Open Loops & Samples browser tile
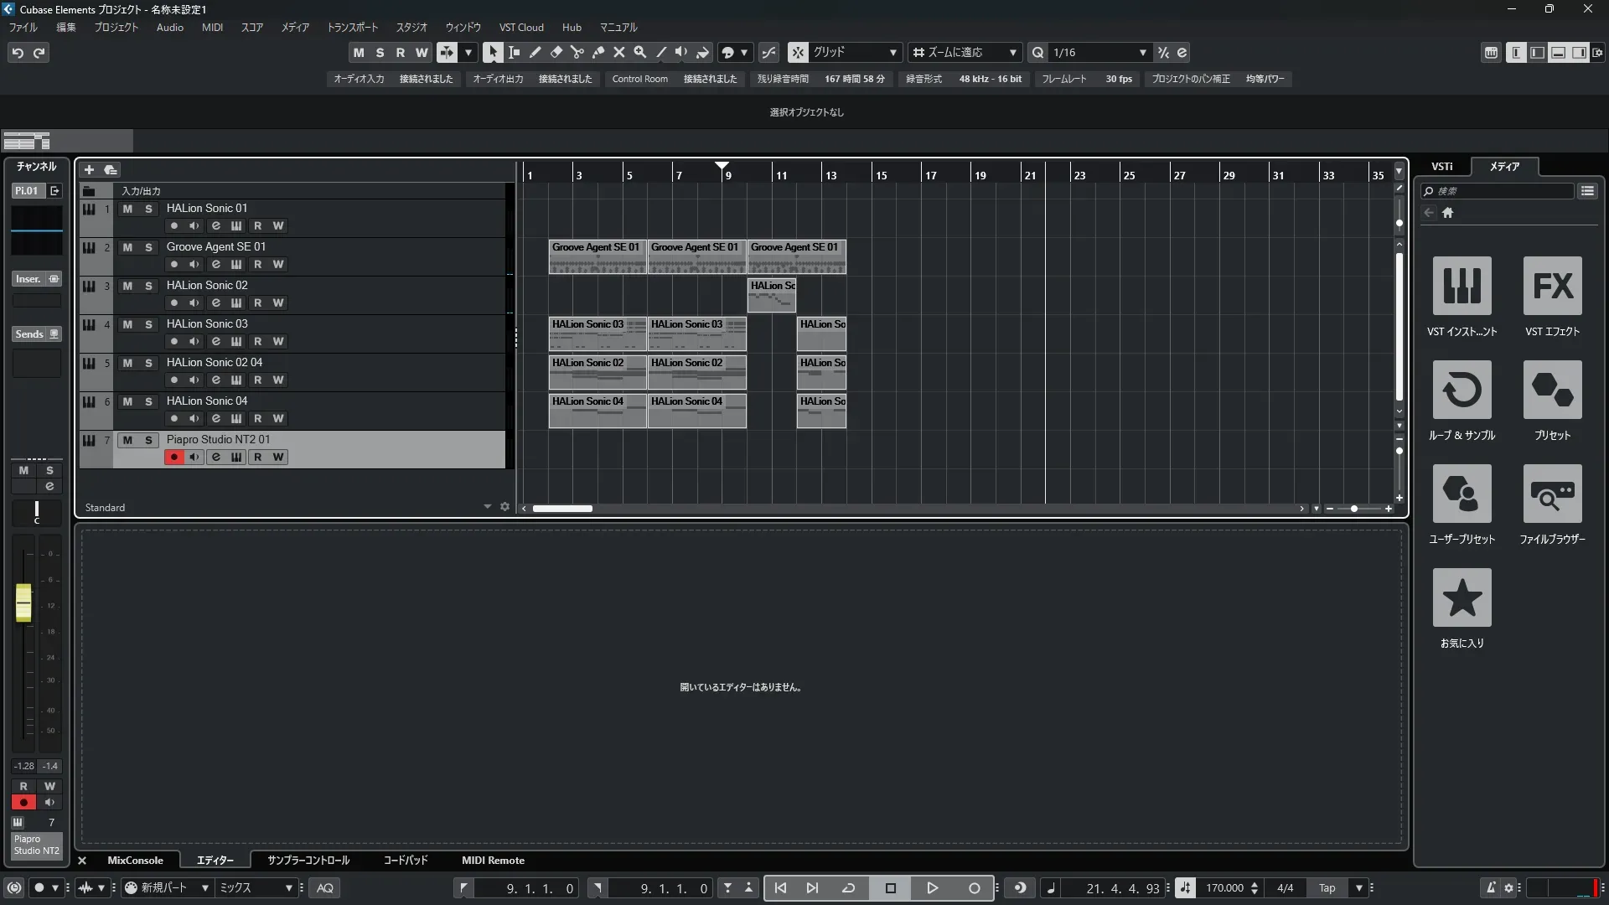 pyautogui.click(x=1462, y=390)
